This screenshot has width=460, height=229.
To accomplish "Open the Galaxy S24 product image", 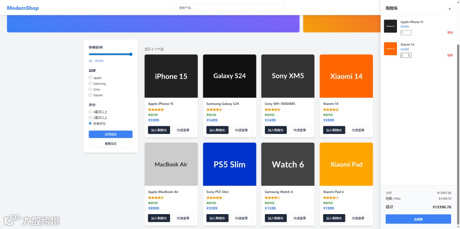I will (230, 76).
